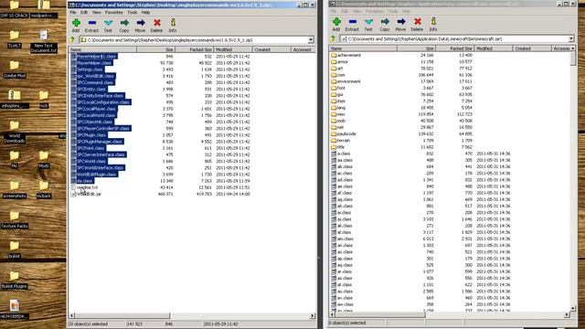Click the Delete button in the right minecraft.jar window
This screenshot has width=585, height=329.
click(x=417, y=25)
